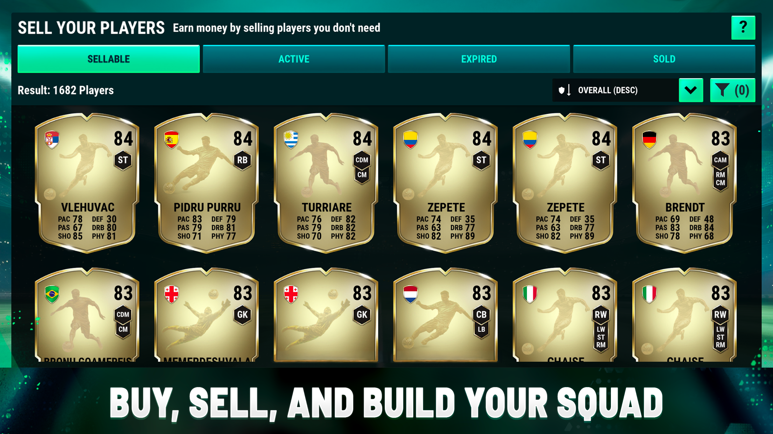The width and height of the screenshot is (773, 434).
Task: Click the RB position badge on Pidru Purru
Action: tap(242, 160)
